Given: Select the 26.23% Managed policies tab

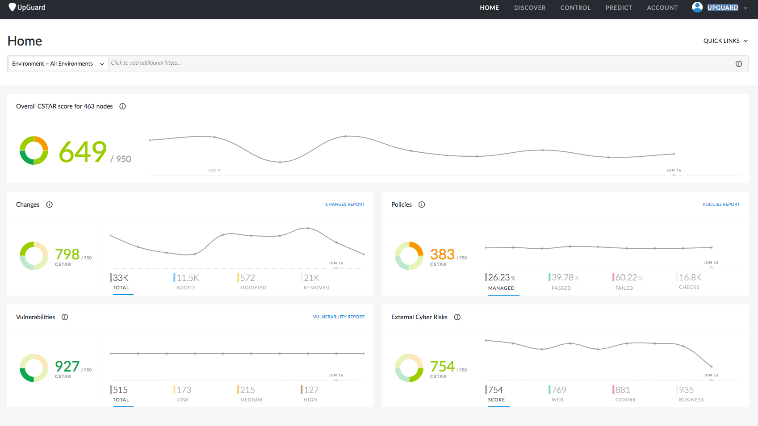Looking at the screenshot, I should point(502,282).
